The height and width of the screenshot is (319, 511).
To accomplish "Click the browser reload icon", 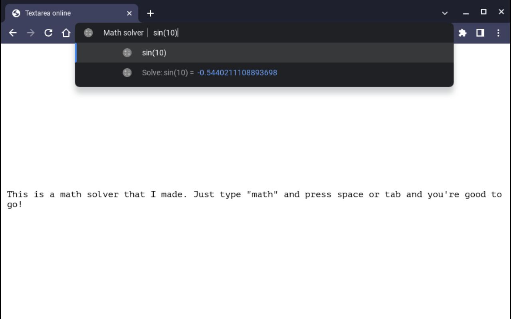I will tap(48, 33).
